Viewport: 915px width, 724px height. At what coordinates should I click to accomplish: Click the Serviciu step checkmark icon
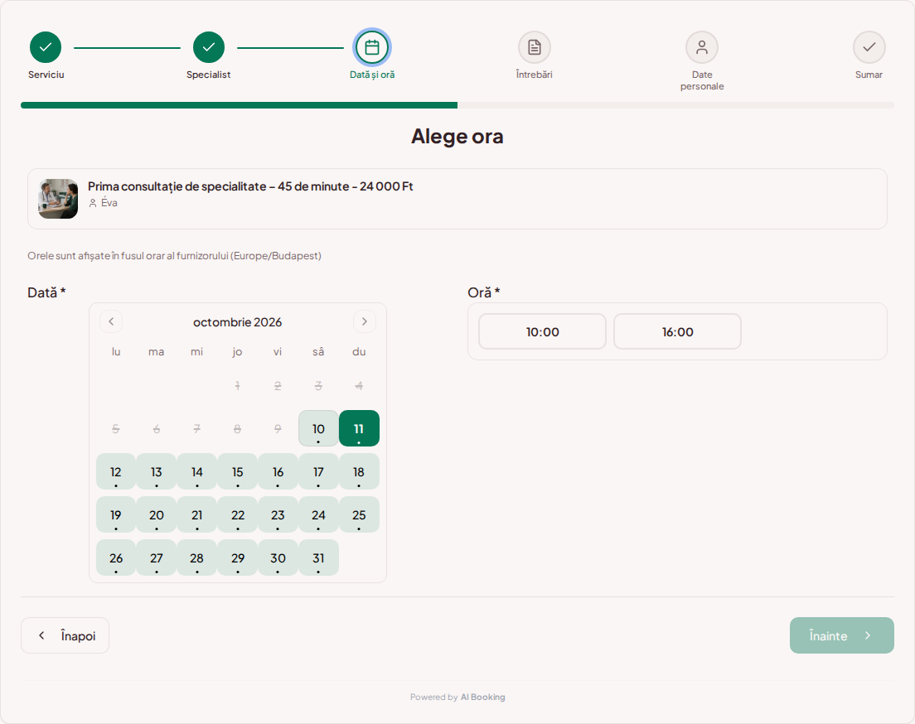[46, 47]
